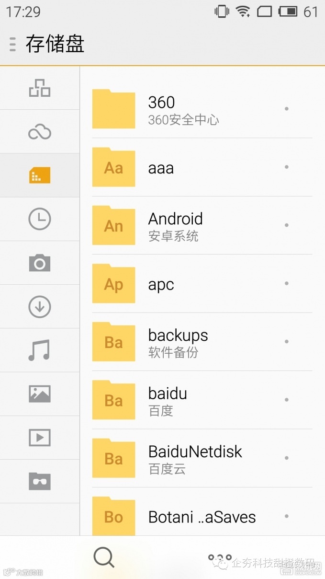This screenshot has width=325, height=579.
Task: Select the SD card storage sidebar icon
Action: coord(40,175)
